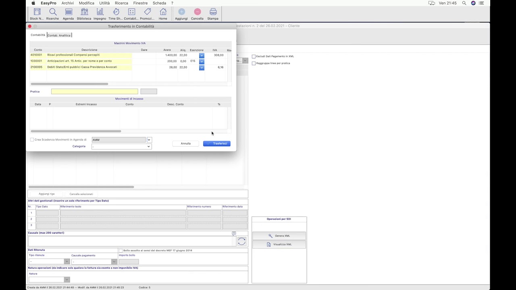
Task: Click the E15 esenzione value
Action: 193,61
